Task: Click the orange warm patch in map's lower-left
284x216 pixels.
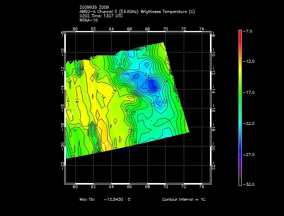Action: pos(101,128)
